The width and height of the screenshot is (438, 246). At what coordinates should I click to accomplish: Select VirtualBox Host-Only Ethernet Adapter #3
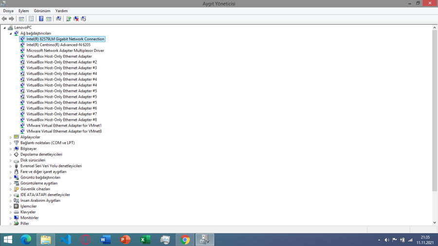tap(61, 68)
